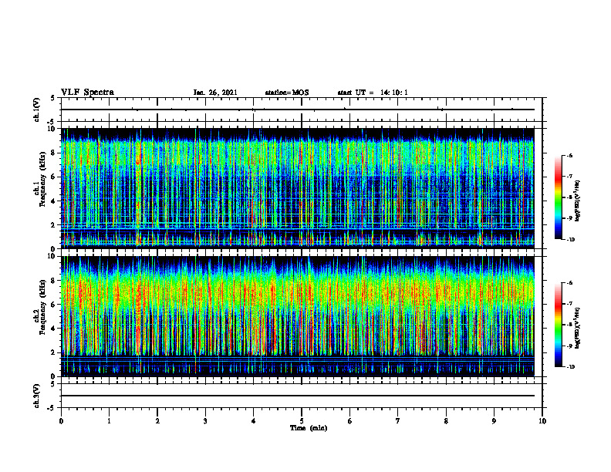The image size is (611, 472).
Task: Click the time-axis tick label 1
Action: (x=109, y=421)
